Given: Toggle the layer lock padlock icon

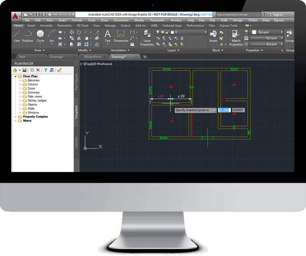Looking at the screenshot, I should click(167, 32).
